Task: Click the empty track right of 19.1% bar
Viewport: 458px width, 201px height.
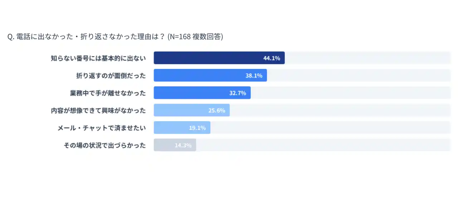Action: [329, 128]
